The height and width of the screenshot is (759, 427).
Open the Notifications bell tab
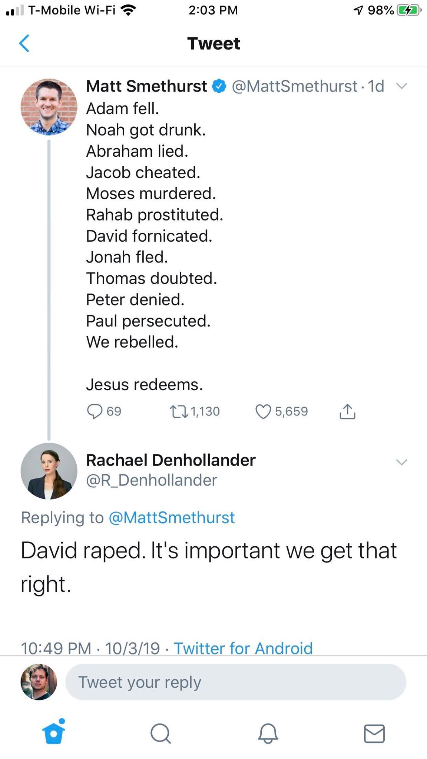[x=268, y=733]
